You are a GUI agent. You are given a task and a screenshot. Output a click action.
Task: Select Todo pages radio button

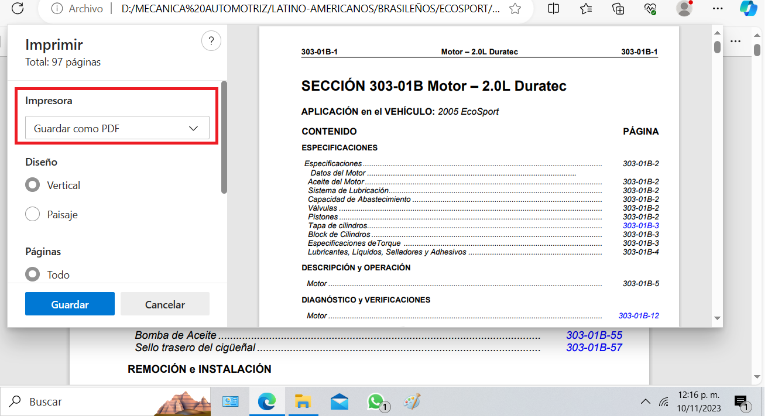coord(32,274)
